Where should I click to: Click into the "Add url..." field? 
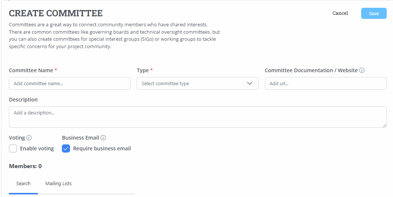pyautogui.click(x=325, y=83)
